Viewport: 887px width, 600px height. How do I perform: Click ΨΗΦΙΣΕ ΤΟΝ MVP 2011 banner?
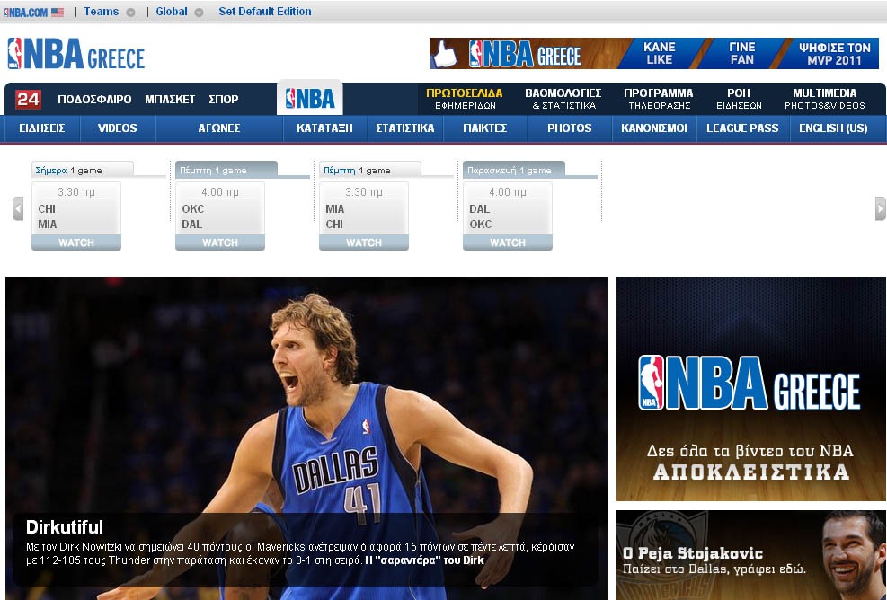(834, 54)
